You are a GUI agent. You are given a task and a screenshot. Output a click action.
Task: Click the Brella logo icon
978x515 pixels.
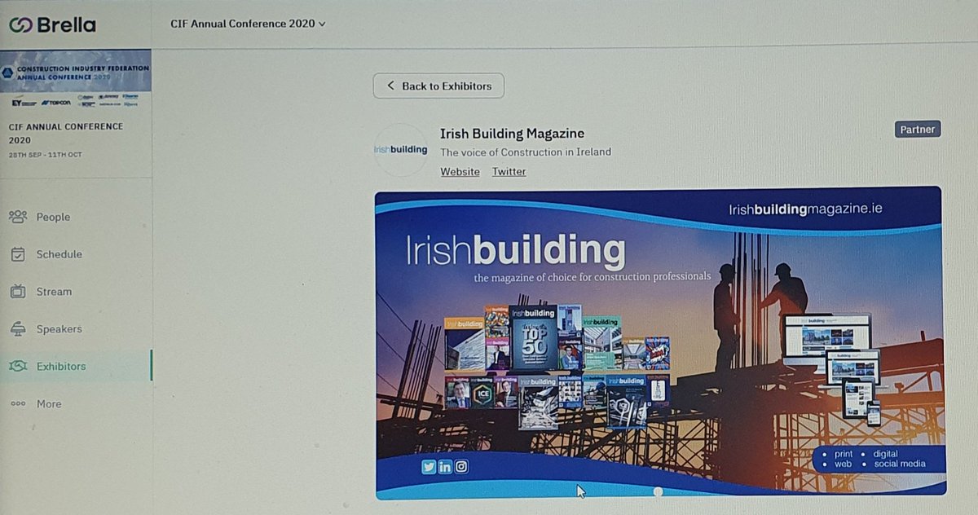pyautogui.click(x=20, y=24)
